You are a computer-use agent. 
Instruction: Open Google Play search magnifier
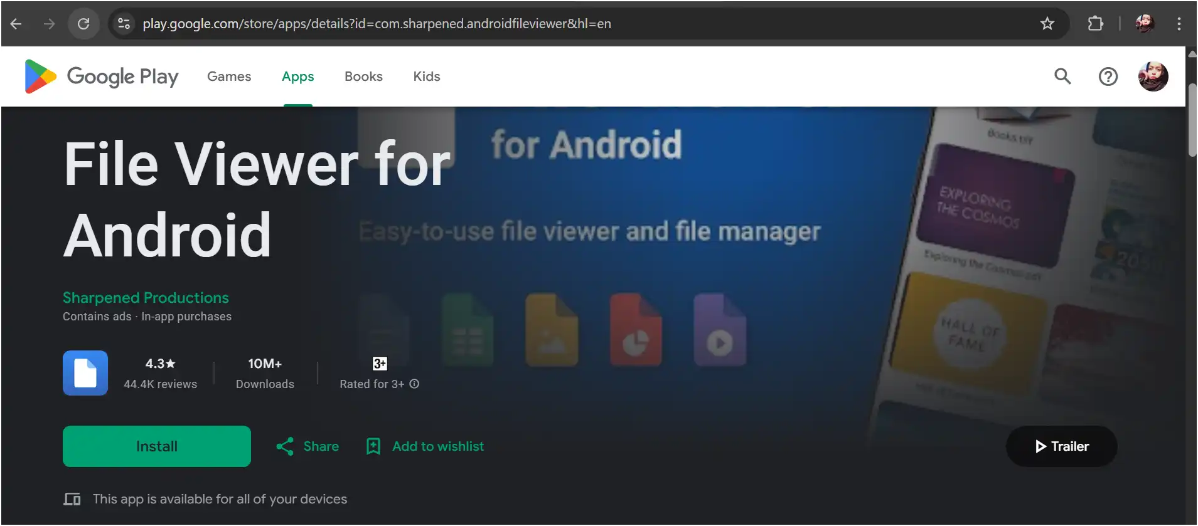[1062, 76]
